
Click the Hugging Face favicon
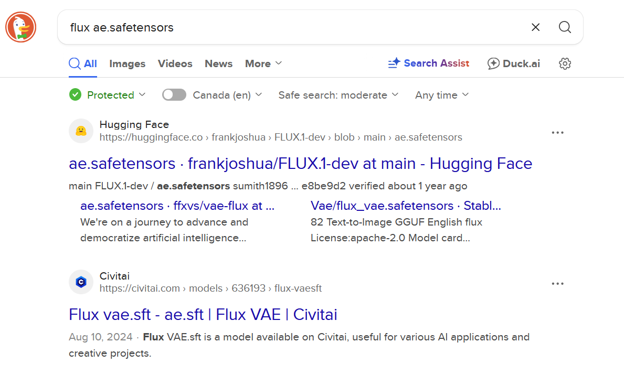pos(81,131)
